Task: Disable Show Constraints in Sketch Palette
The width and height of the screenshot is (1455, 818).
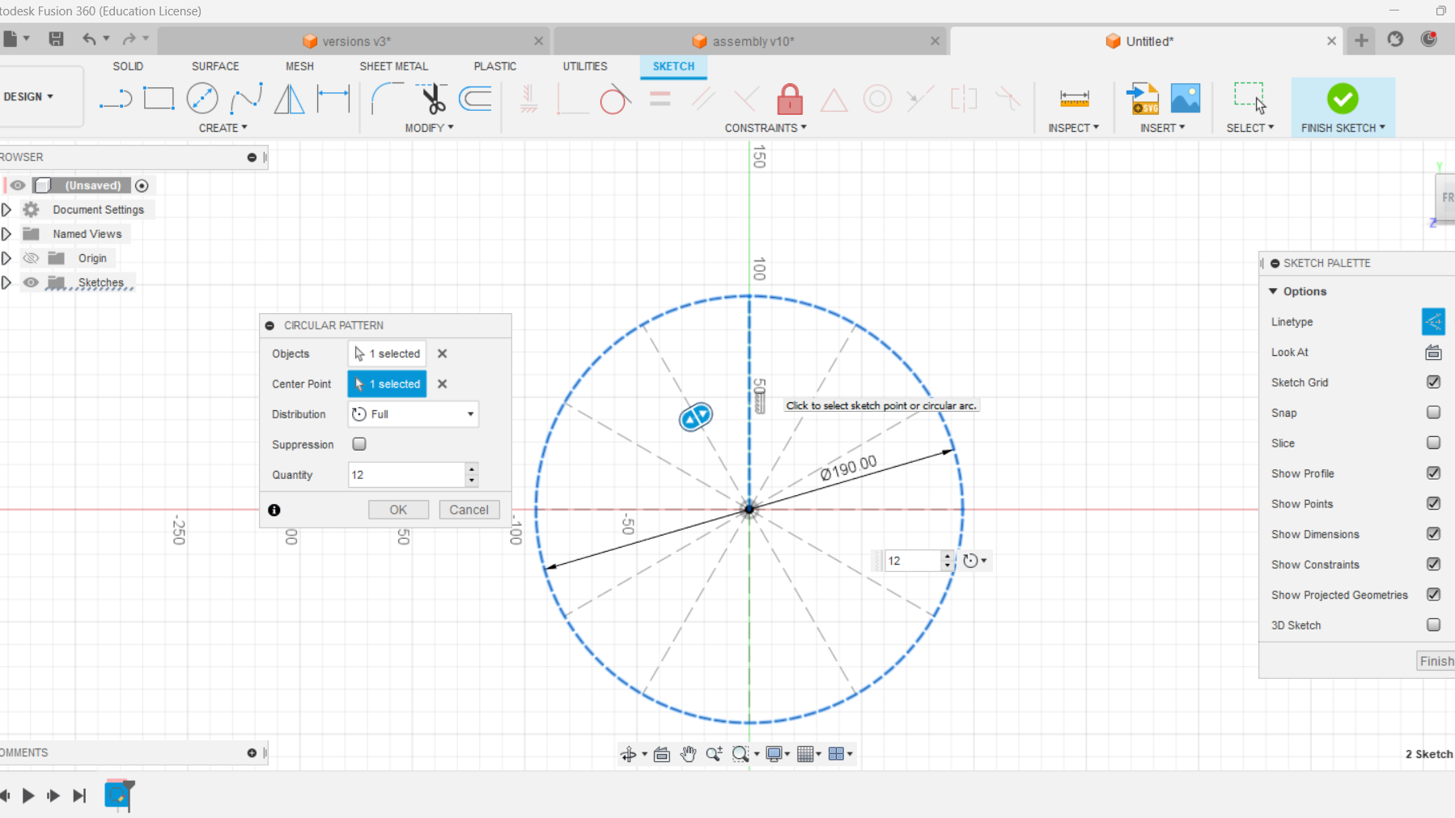Action: (x=1433, y=564)
